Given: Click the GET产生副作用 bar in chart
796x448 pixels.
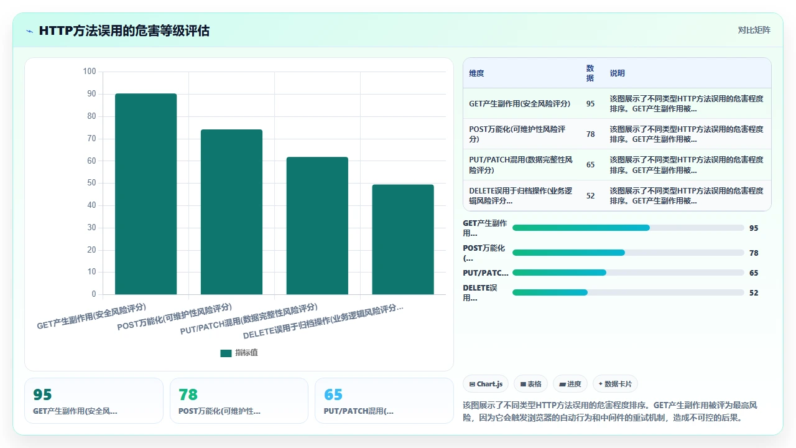Looking at the screenshot, I should click(x=146, y=194).
